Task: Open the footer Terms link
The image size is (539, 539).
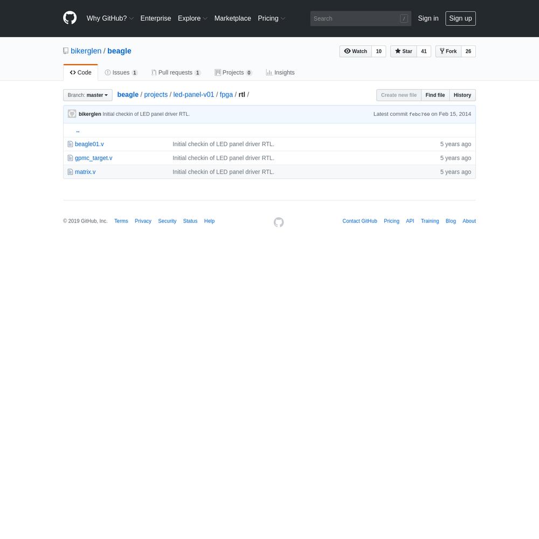Action: (121, 221)
